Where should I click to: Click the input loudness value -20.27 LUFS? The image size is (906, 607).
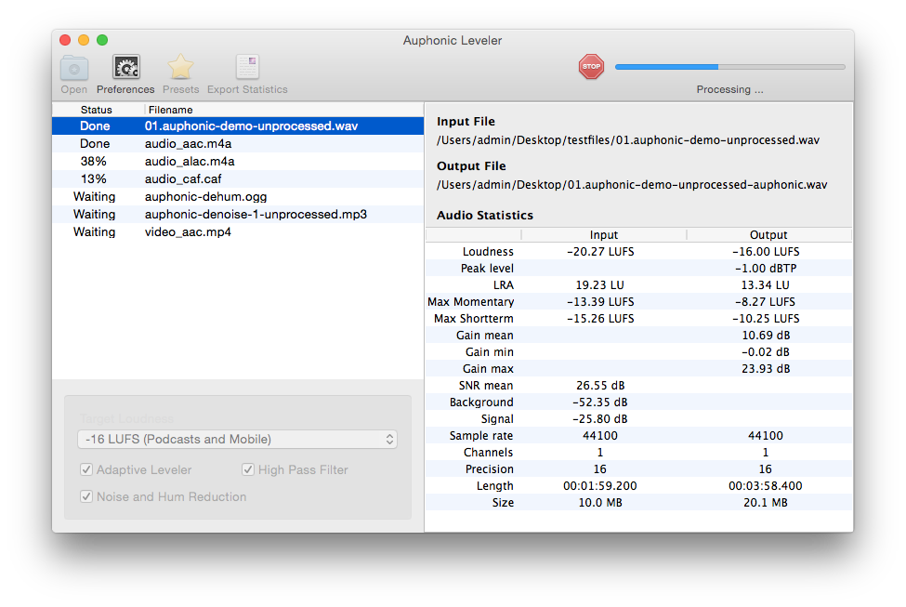click(600, 252)
